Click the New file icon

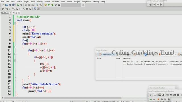[x=3, y=5]
